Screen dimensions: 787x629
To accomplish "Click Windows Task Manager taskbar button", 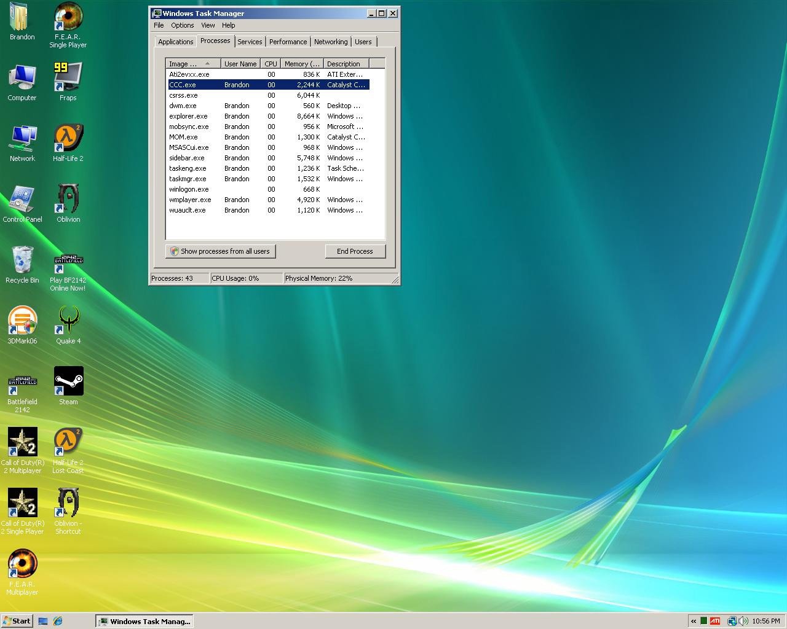I will pyautogui.click(x=144, y=621).
